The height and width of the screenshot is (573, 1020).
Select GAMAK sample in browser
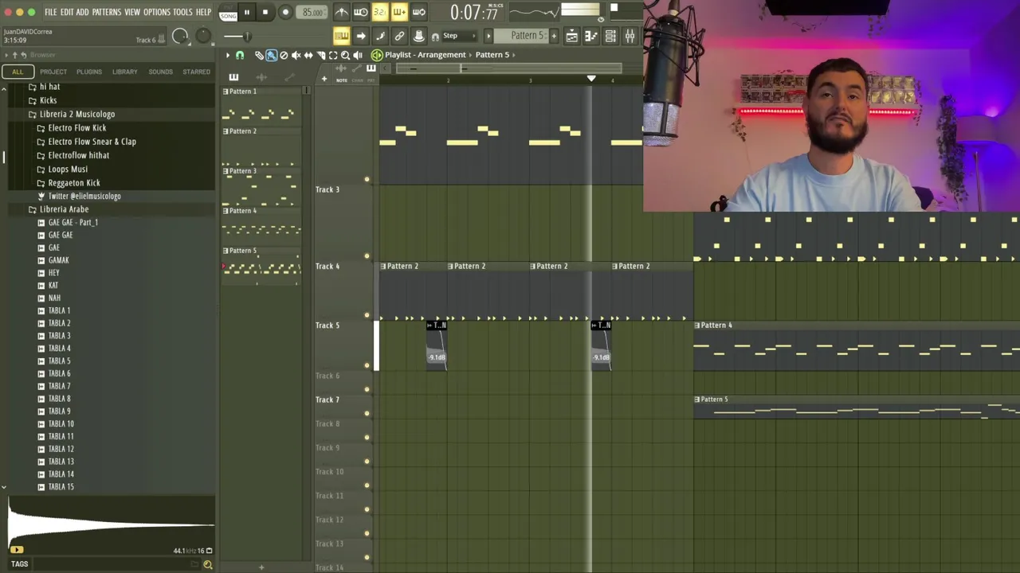pyautogui.click(x=58, y=260)
